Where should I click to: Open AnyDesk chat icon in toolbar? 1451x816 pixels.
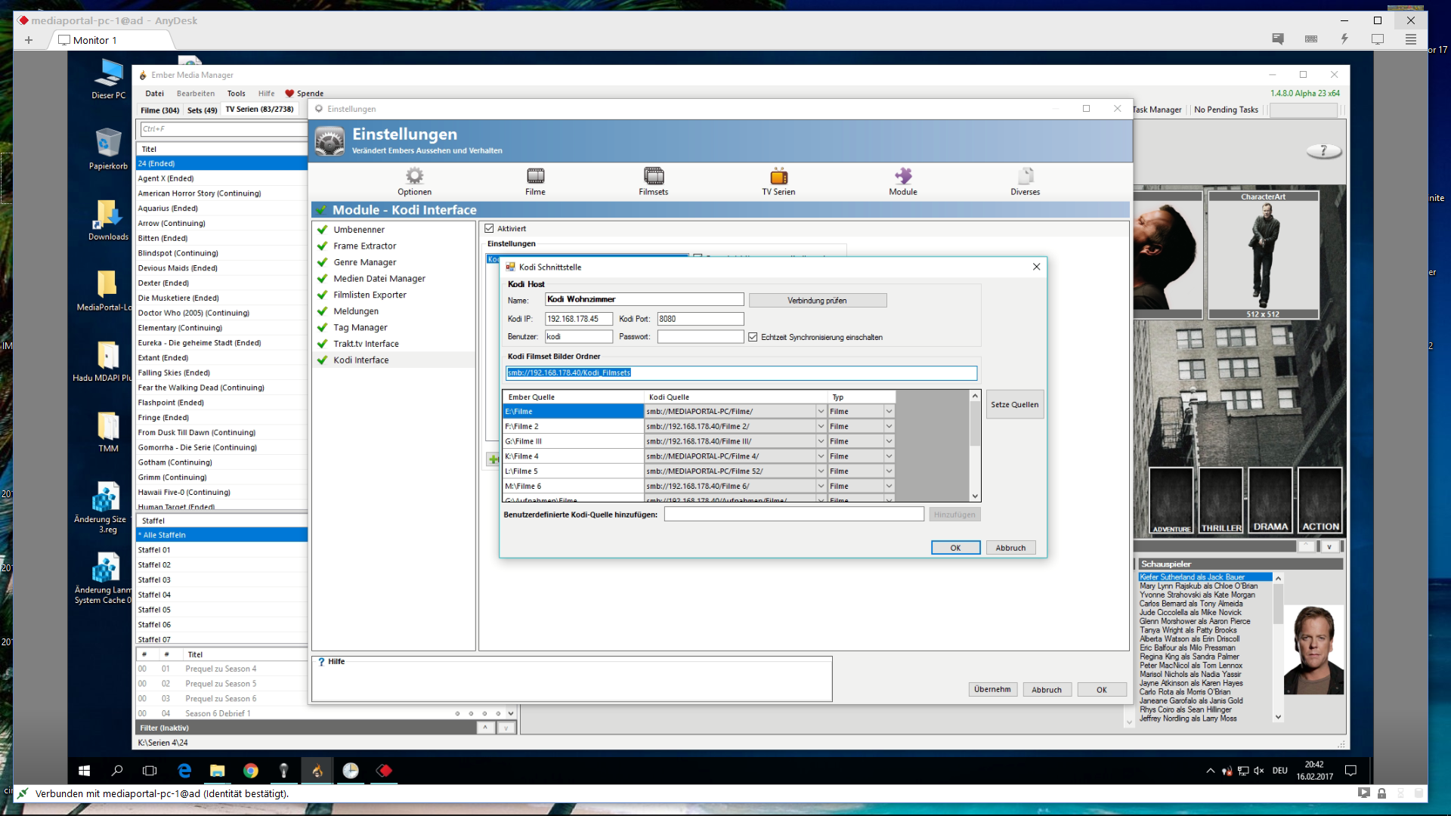(x=1278, y=39)
